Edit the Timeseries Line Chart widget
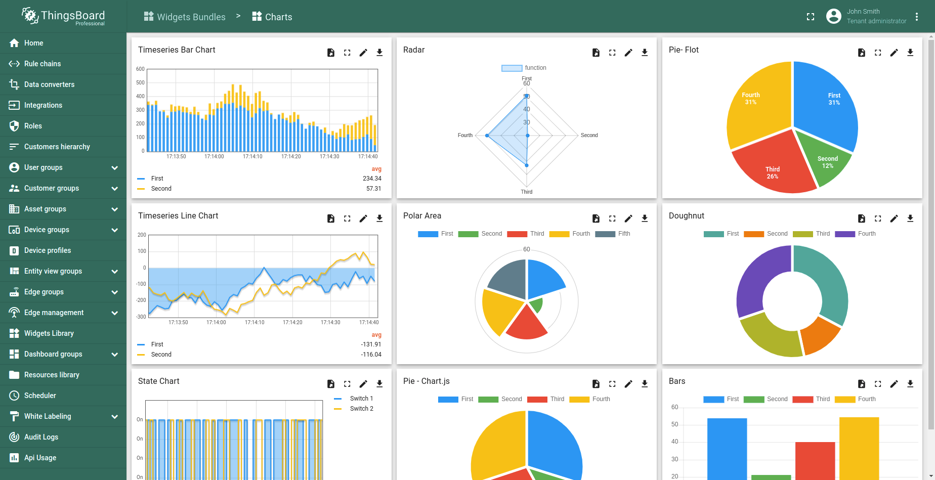Screen dimensions: 935x480 363,219
